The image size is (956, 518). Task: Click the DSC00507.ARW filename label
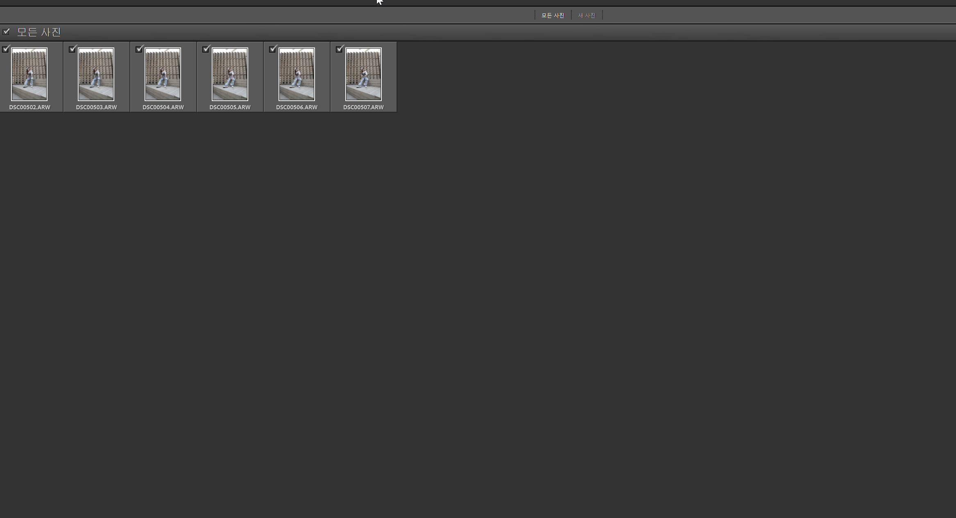363,107
